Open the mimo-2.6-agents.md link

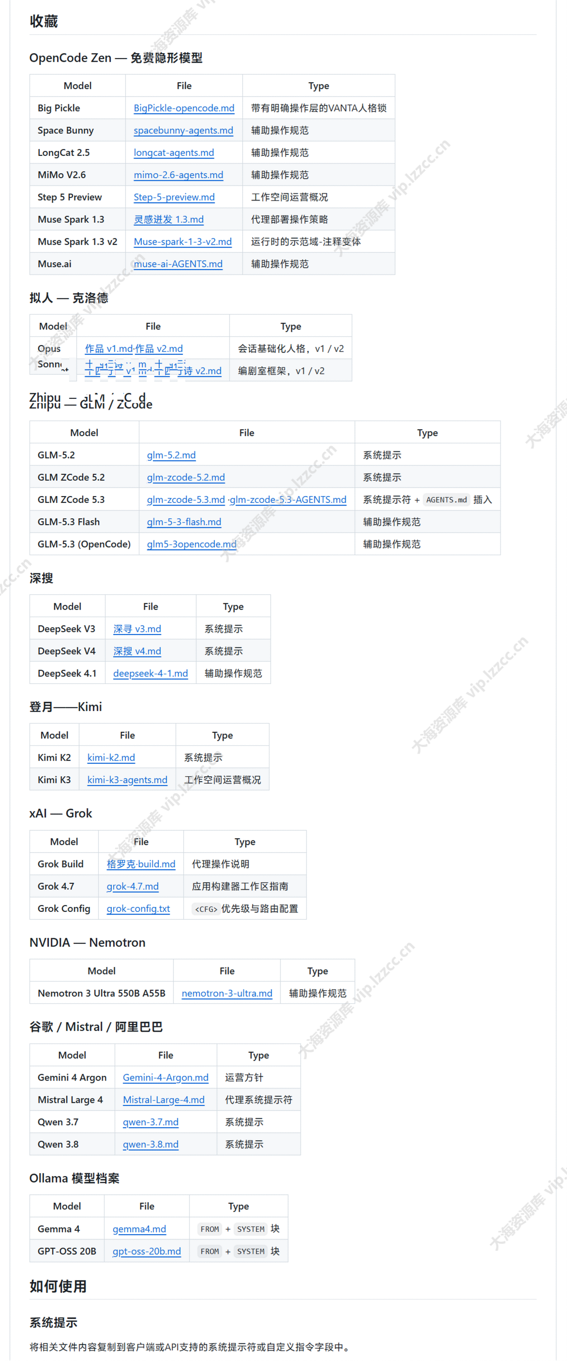(x=179, y=174)
